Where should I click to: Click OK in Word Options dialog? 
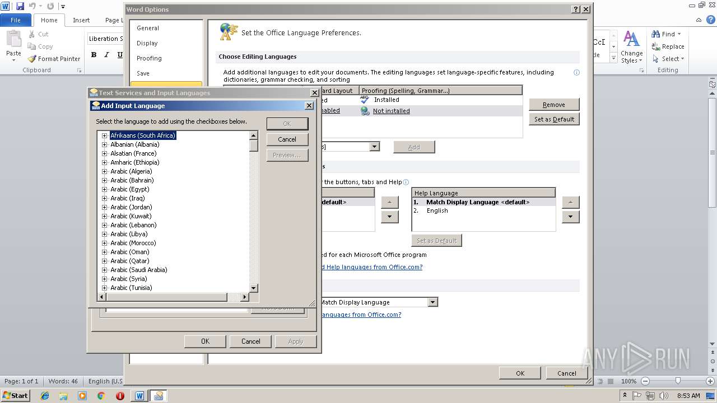tap(520, 373)
